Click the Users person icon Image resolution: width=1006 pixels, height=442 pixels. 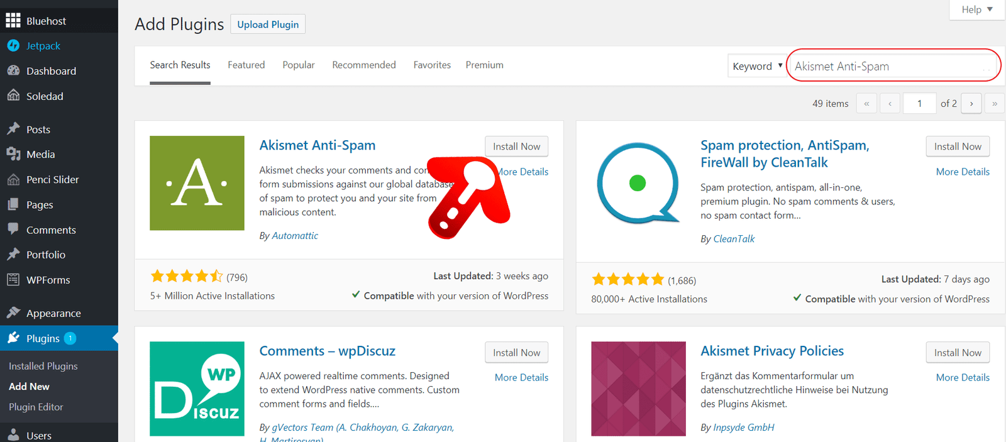pyautogui.click(x=13, y=434)
